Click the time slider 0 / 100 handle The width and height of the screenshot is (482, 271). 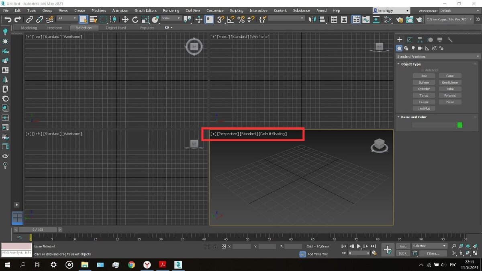(37, 230)
